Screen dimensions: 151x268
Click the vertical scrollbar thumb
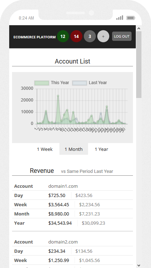pyautogui.click(x=139, y=65)
